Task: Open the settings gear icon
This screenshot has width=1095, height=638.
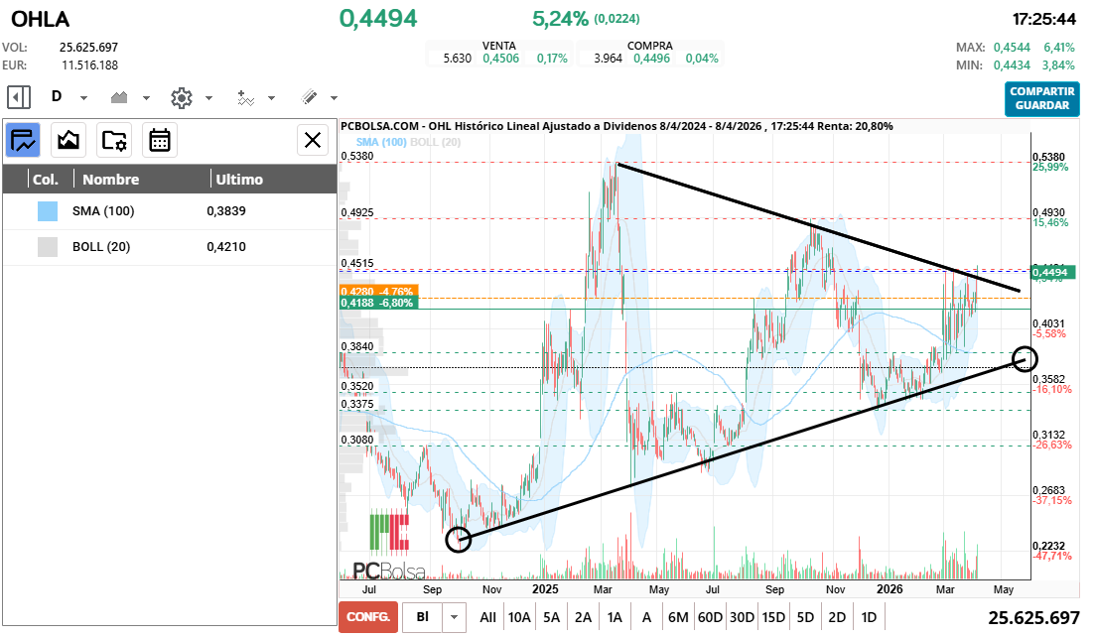Action: tap(182, 97)
